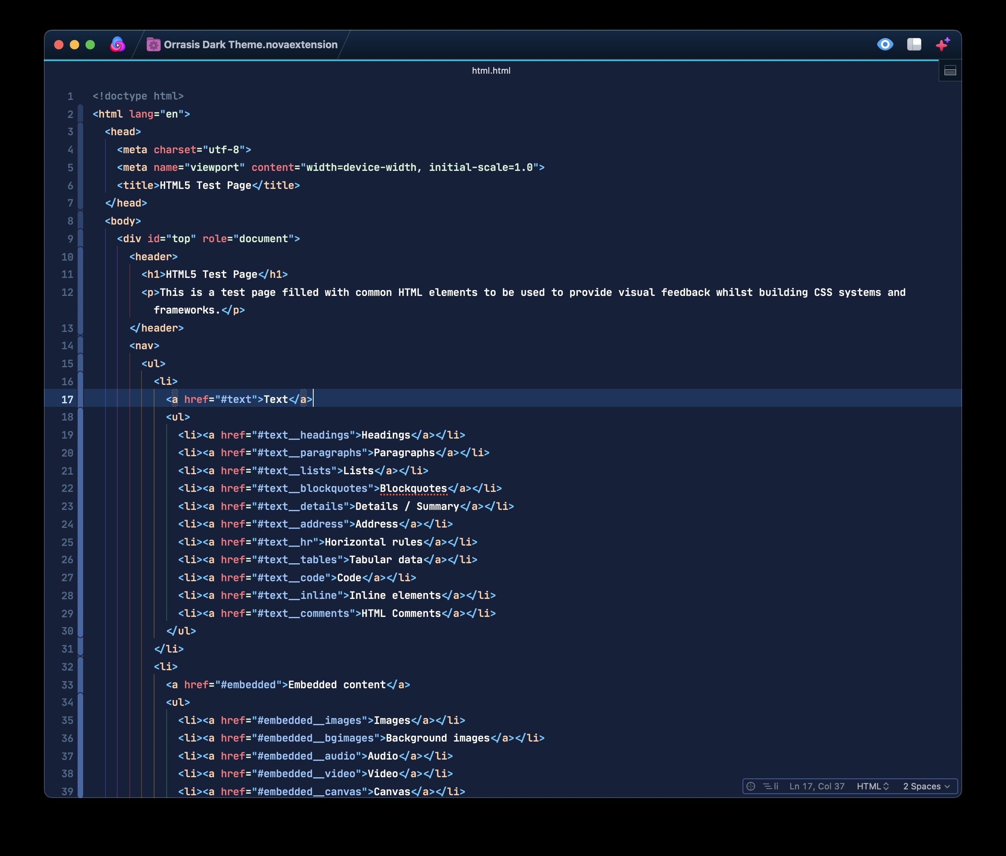Screen dimensions: 1006x856
Task: Click the fold bar beside line 32
Action: (x=80, y=667)
